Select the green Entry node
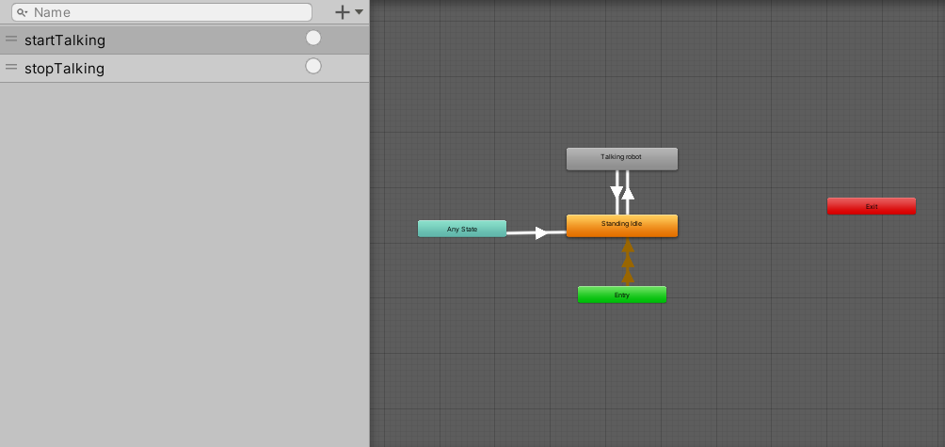Image resolution: width=945 pixels, height=447 pixels. click(x=621, y=295)
